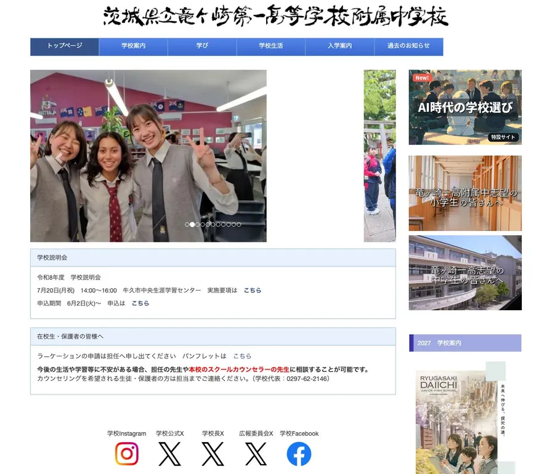The image size is (552, 474).
Task: Click the ラーケーションの申請 line
Action: (x=107, y=356)
